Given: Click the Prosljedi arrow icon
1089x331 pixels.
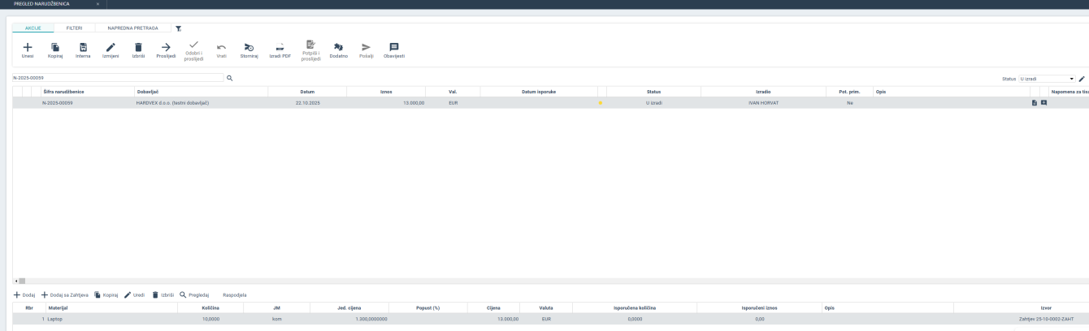Looking at the screenshot, I should point(165,47).
